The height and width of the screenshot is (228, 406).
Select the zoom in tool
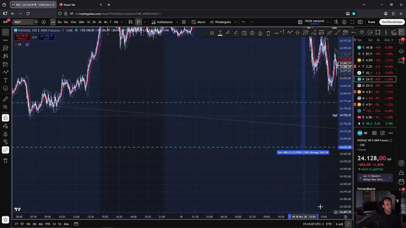[x=5, y=107]
